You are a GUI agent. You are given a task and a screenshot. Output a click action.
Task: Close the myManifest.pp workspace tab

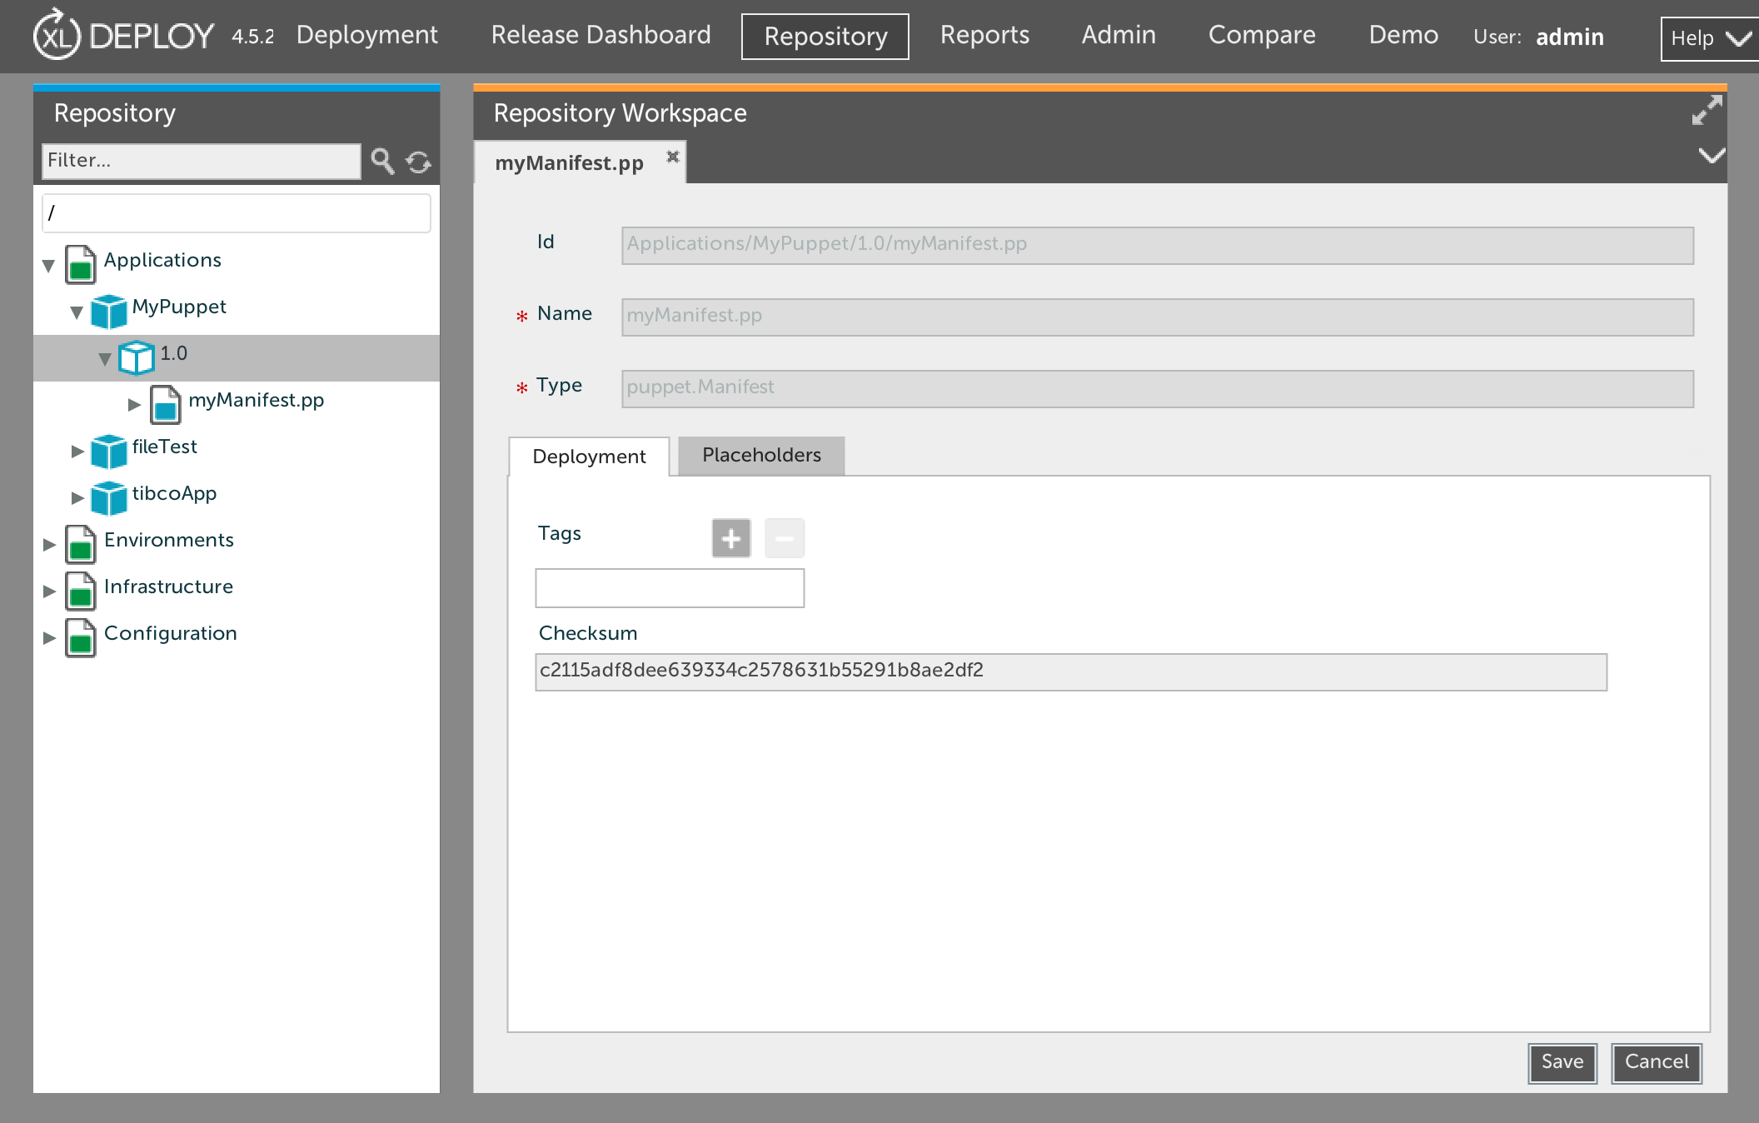(x=673, y=157)
